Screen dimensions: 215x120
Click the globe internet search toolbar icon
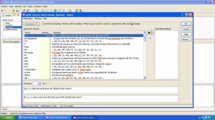click(x=55, y=10)
